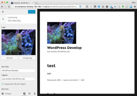This screenshot has width=137, height=96.
Task: Click the grey WordPress extension icon
Action: (x=103, y=6)
